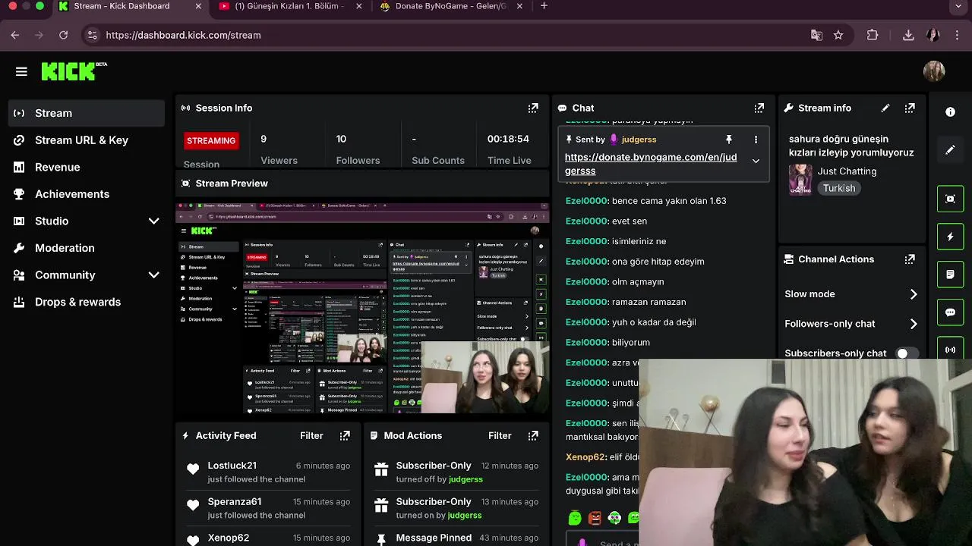Open Slow mode settings arrow
The height and width of the screenshot is (546, 972).
[914, 294]
